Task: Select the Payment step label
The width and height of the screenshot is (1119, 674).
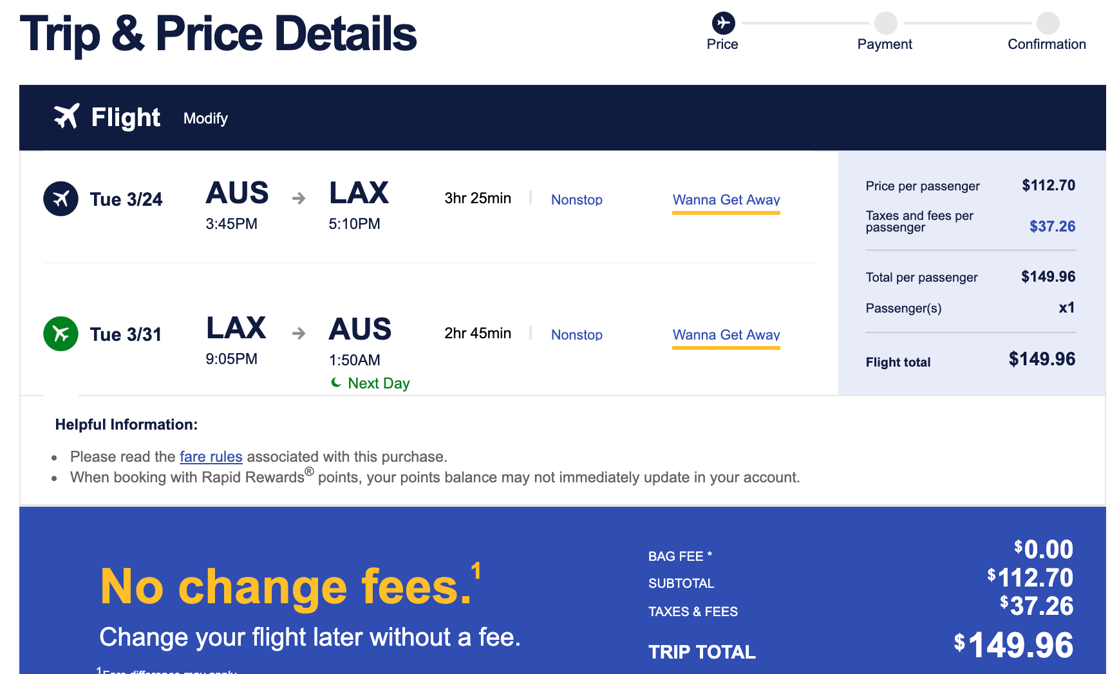Action: point(884,44)
